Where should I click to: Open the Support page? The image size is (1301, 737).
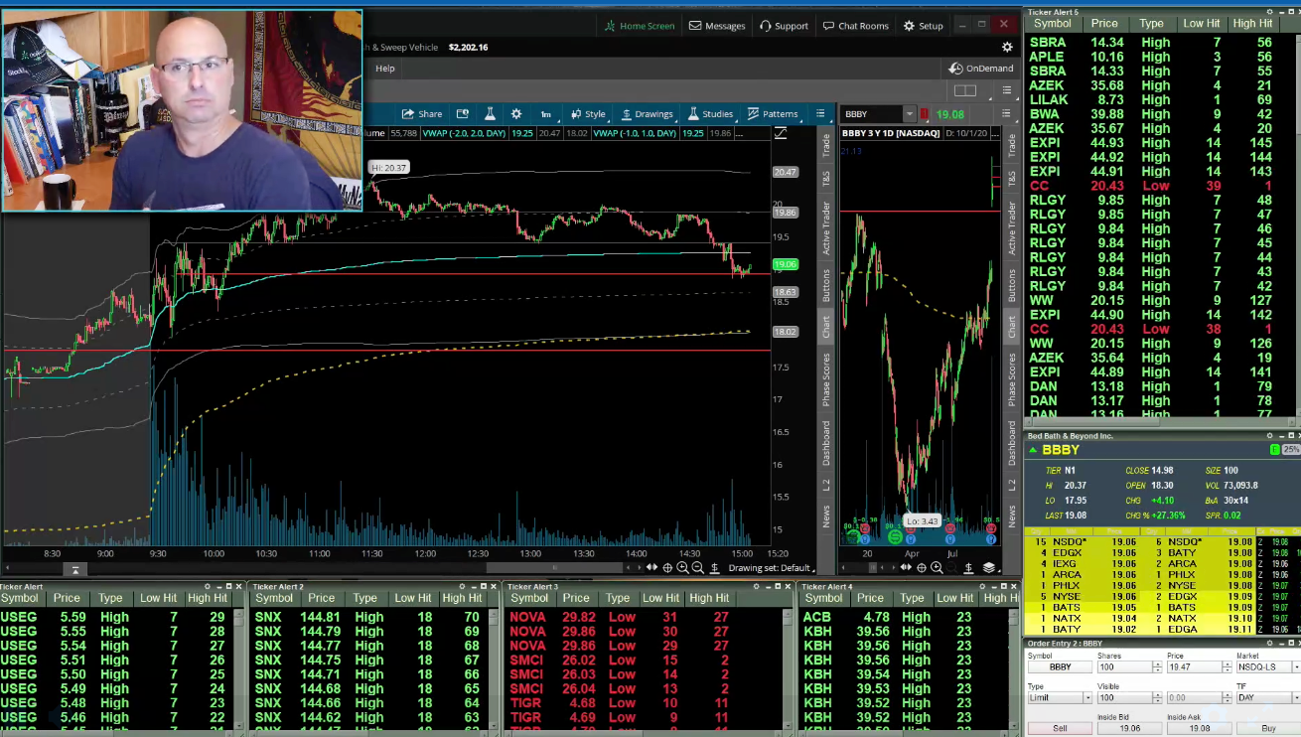[784, 26]
